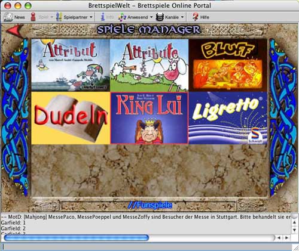Open the Hilfe menu label
Image resolution: width=299 pixels, height=251 pixels.
(205, 17)
